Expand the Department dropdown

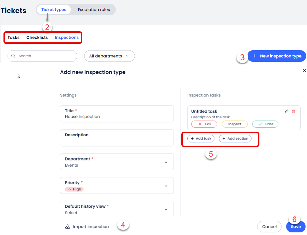click(166, 162)
